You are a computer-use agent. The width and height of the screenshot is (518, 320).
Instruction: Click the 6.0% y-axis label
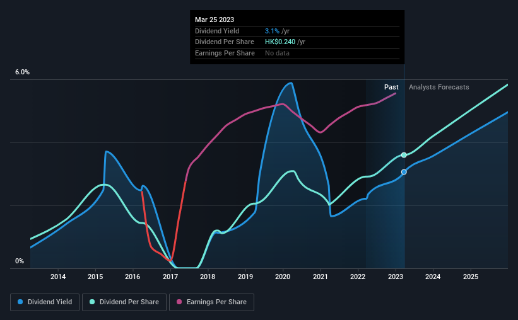pos(22,72)
